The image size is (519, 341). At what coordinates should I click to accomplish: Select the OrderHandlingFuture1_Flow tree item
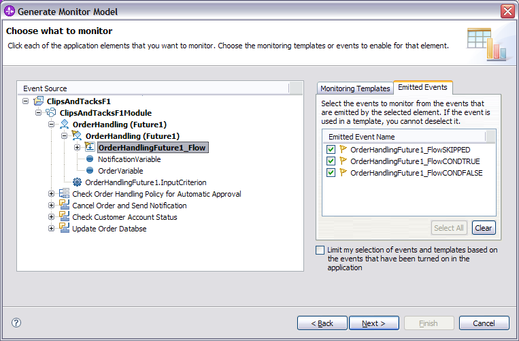(x=152, y=147)
